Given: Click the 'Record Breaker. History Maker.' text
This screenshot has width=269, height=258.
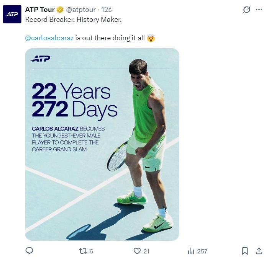Looking at the screenshot, I should point(73,20).
